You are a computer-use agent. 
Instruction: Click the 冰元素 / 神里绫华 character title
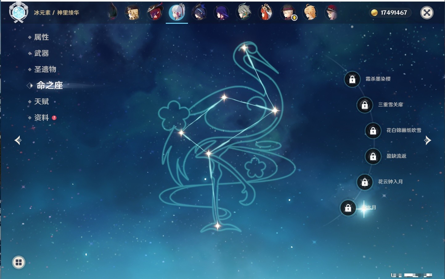[x=56, y=13]
